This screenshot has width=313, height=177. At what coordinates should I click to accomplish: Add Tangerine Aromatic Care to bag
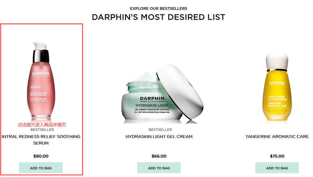pos(277,168)
